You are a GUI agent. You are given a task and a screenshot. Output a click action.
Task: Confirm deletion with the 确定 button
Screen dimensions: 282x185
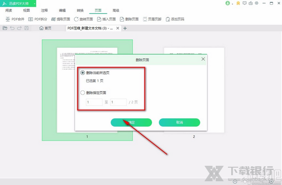coord(131,122)
